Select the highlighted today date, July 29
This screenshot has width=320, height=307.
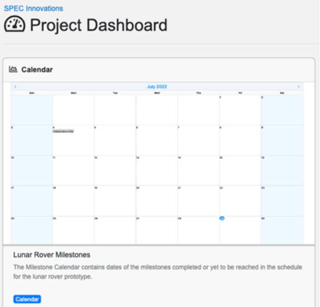click(x=222, y=218)
